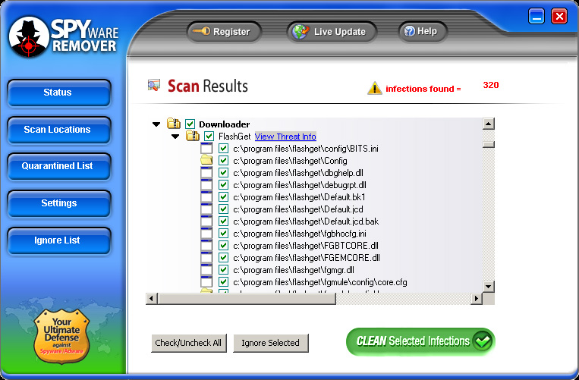The width and height of the screenshot is (579, 380).
Task: Uncheck the debugrpt.dll checkbox
Action: 223,185
